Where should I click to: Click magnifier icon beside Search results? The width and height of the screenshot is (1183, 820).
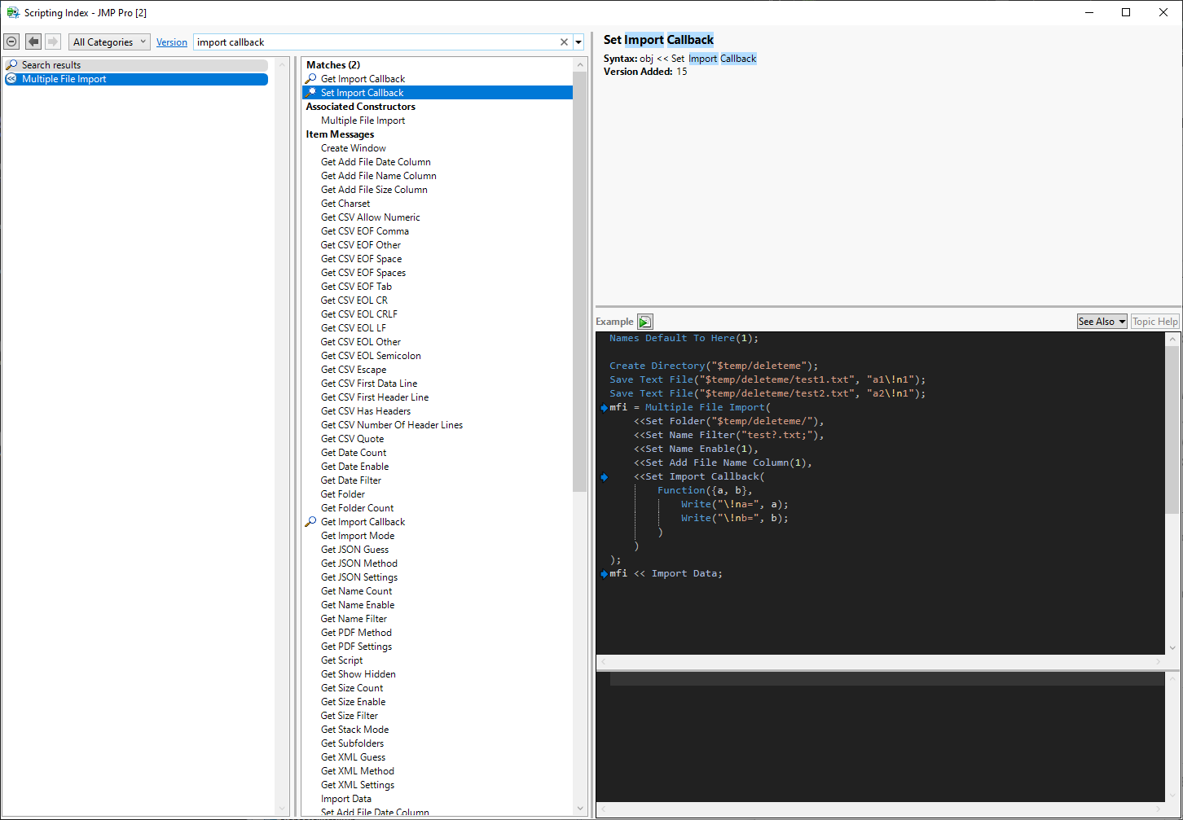(x=11, y=65)
